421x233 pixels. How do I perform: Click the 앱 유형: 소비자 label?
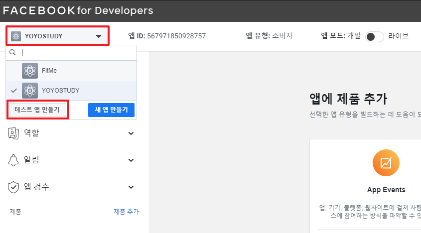(270, 36)
